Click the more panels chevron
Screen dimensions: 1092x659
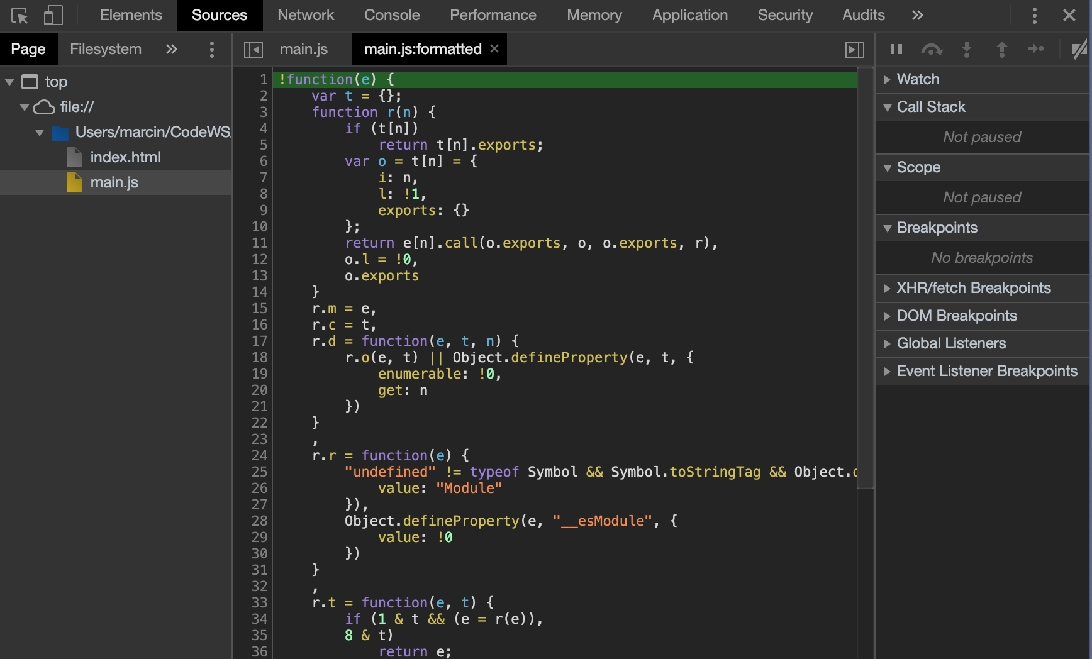click(917, 14)
